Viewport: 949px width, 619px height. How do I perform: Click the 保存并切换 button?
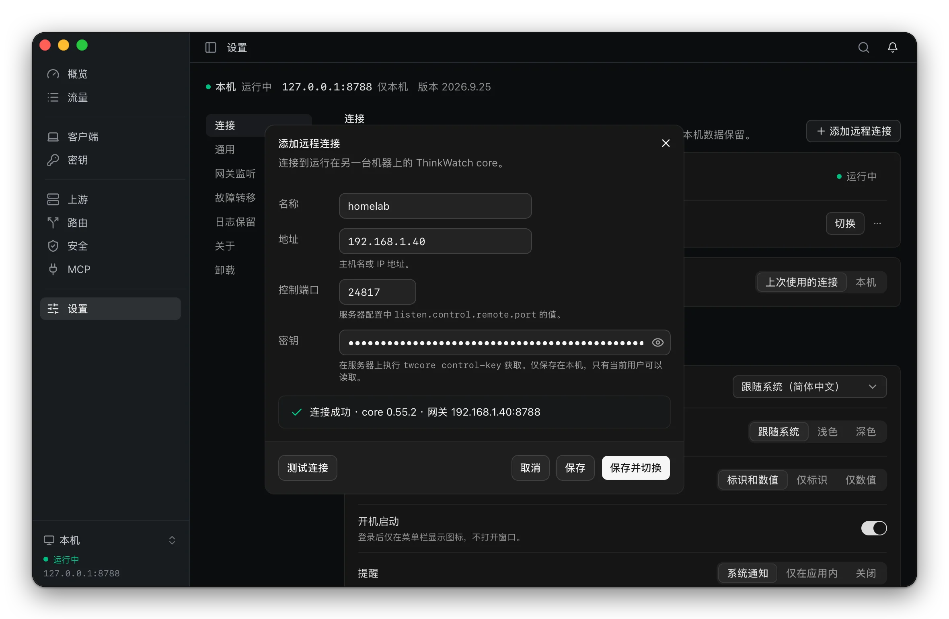coord(636,468)
